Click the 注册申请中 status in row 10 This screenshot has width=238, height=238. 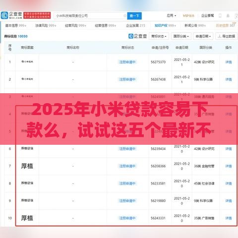[x=127, y=218]
